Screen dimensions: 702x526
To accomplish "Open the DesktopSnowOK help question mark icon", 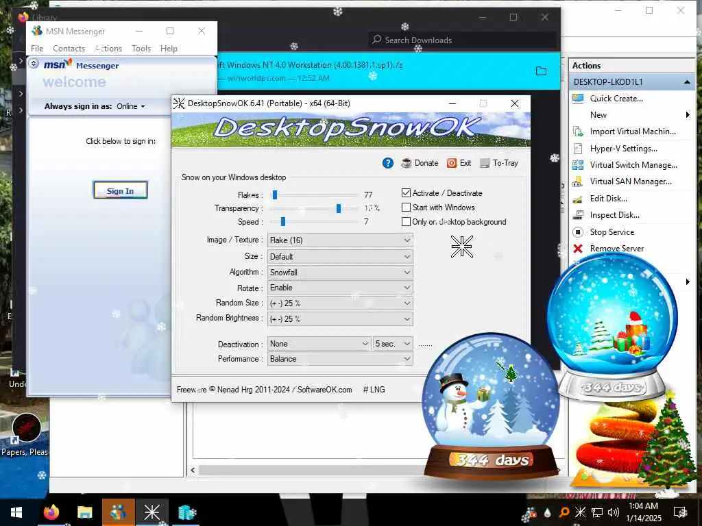I will tap(388, 163).
